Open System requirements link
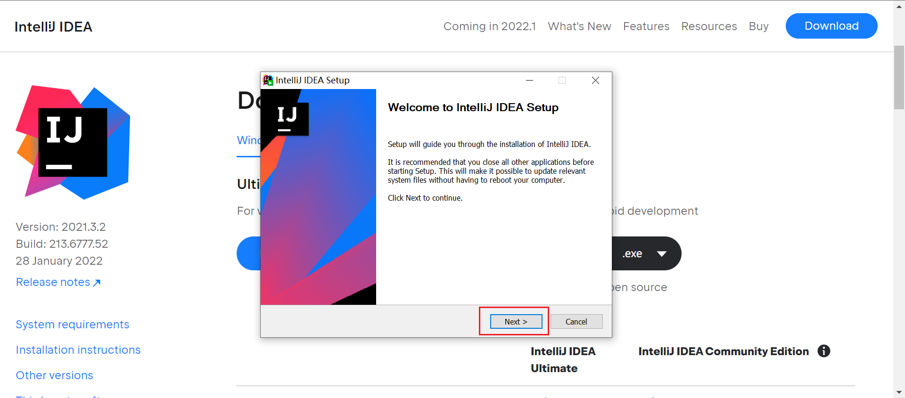 [73, 325]
